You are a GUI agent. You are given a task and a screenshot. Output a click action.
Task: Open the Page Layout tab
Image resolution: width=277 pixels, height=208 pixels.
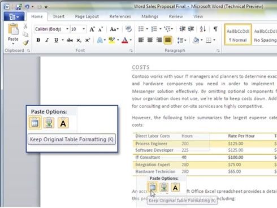pos(87,16)
